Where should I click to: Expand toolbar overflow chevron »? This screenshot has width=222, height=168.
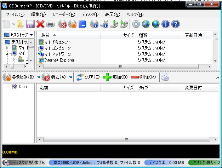218,77
